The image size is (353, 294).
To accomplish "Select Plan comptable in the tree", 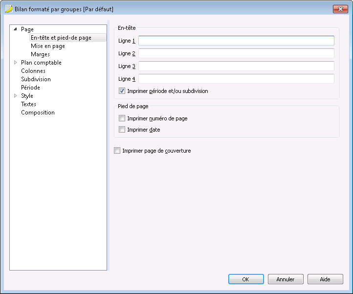I will point(41,63).
